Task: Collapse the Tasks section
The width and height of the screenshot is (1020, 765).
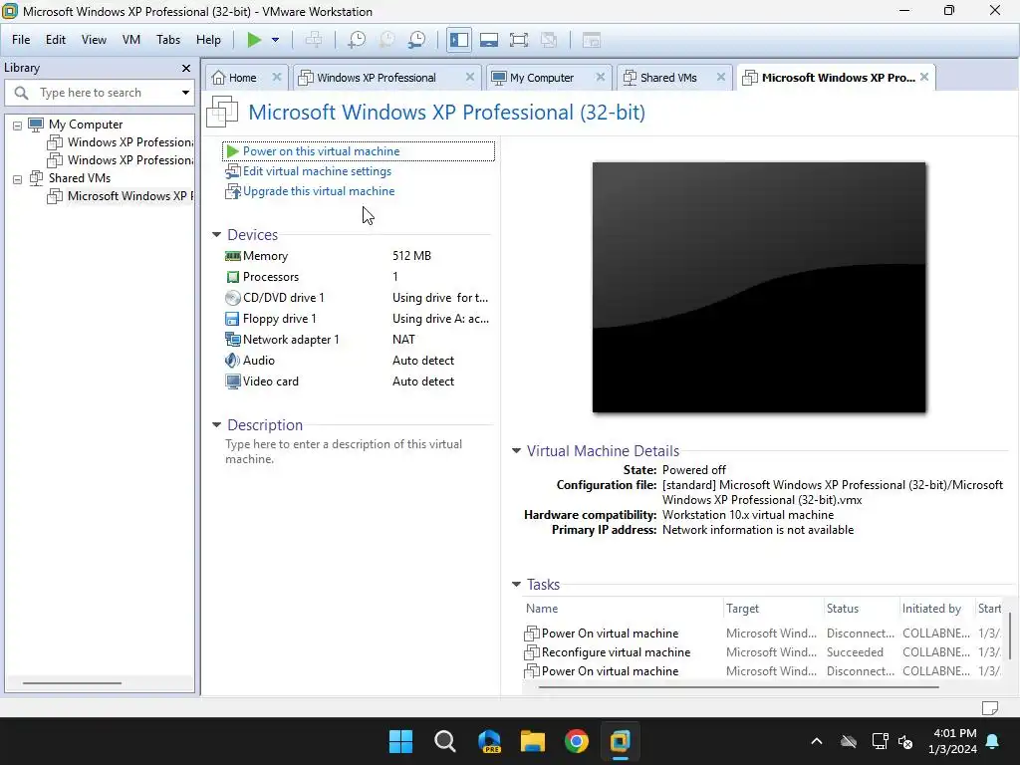Action: coord(517,584)
